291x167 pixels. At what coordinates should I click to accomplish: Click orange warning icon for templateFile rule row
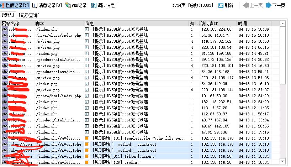(x=87, y=138)
